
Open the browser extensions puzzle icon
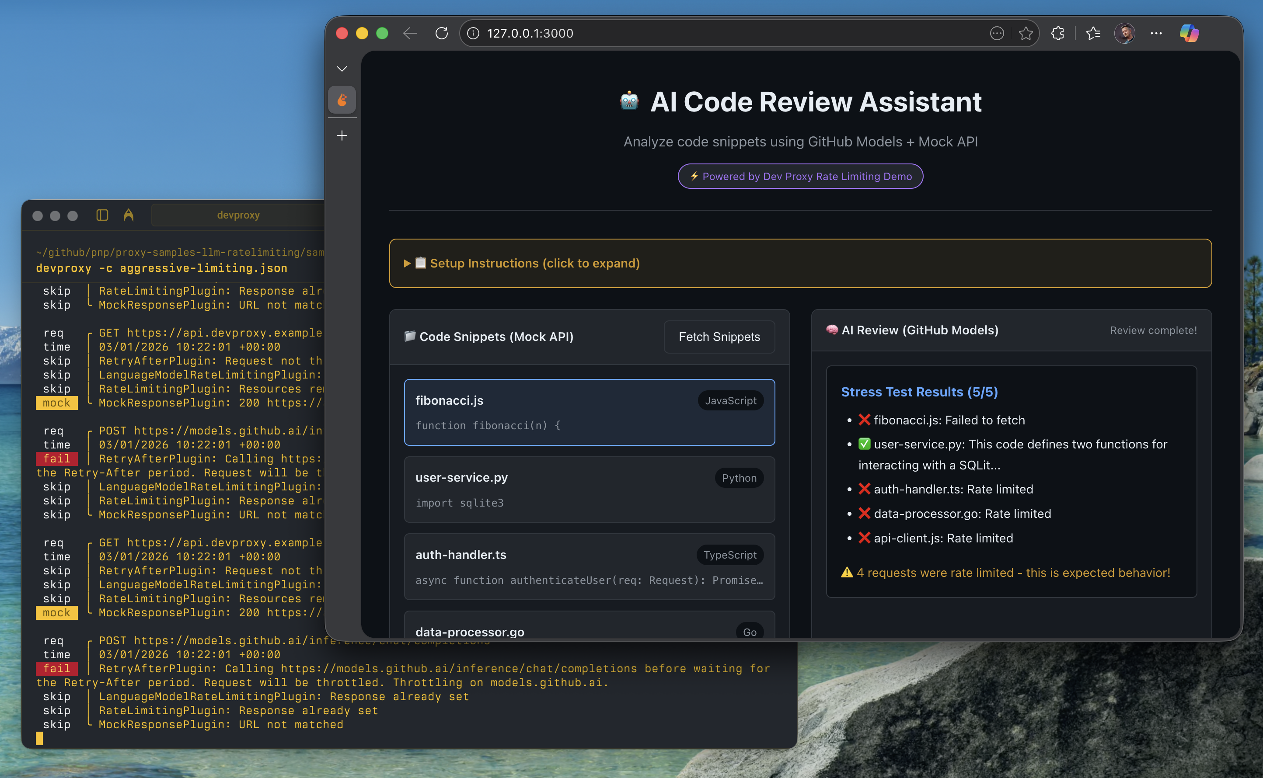(x=1057, y=34)
